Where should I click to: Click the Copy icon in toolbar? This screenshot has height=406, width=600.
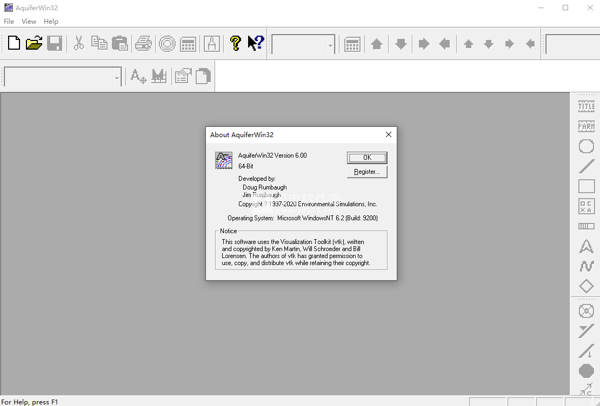pyautogui.click(x=99, y=43)
